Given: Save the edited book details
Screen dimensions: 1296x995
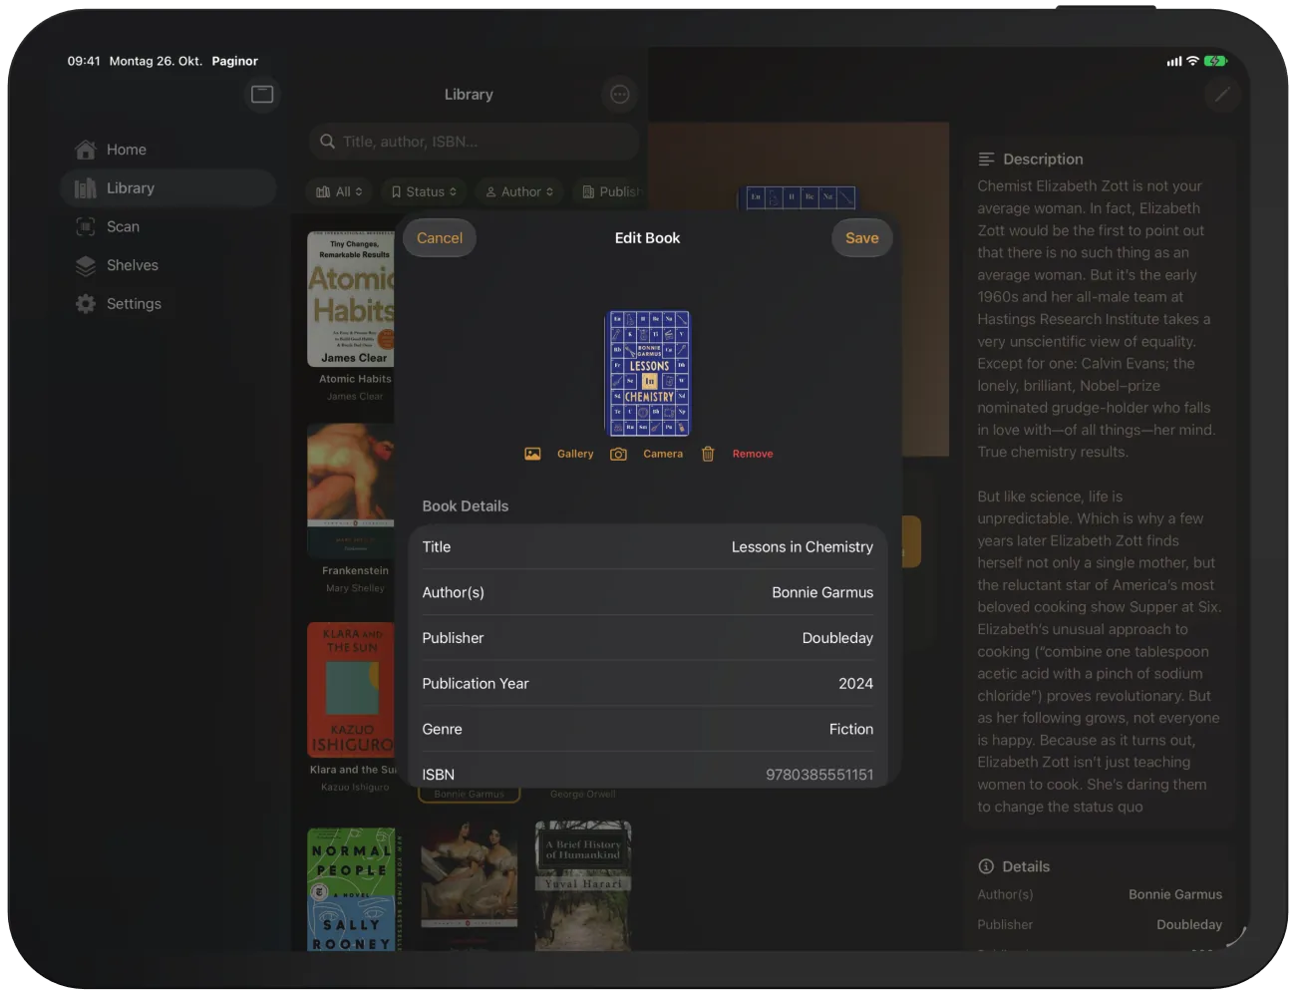Looking at the screenshot, I should click(x=862, y=238).
